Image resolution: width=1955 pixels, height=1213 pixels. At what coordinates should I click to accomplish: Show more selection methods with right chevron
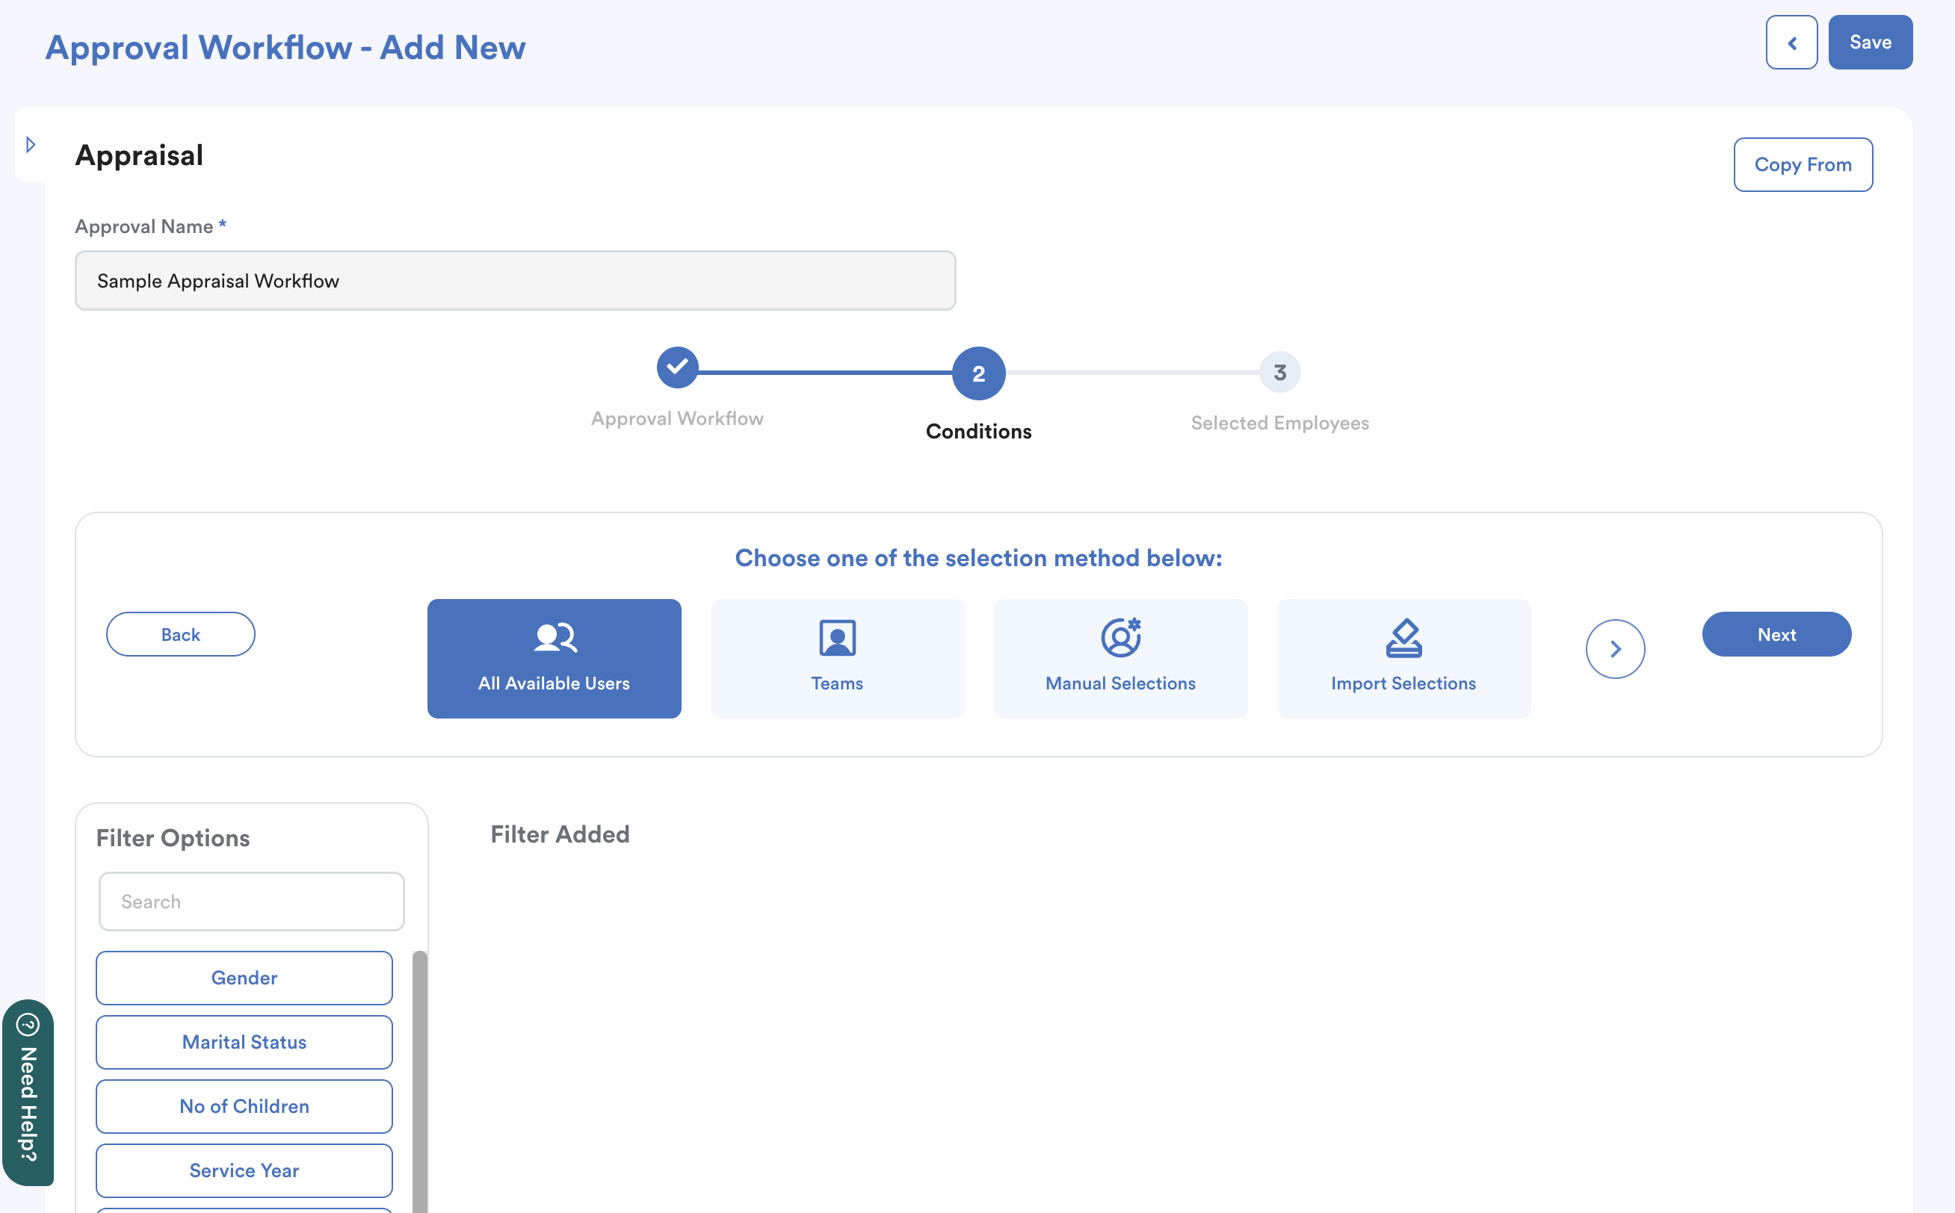pos(1615,649)
